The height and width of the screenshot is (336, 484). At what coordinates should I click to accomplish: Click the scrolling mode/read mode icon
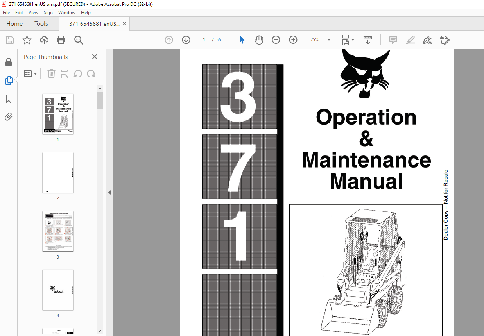click(x=368, y=40)
